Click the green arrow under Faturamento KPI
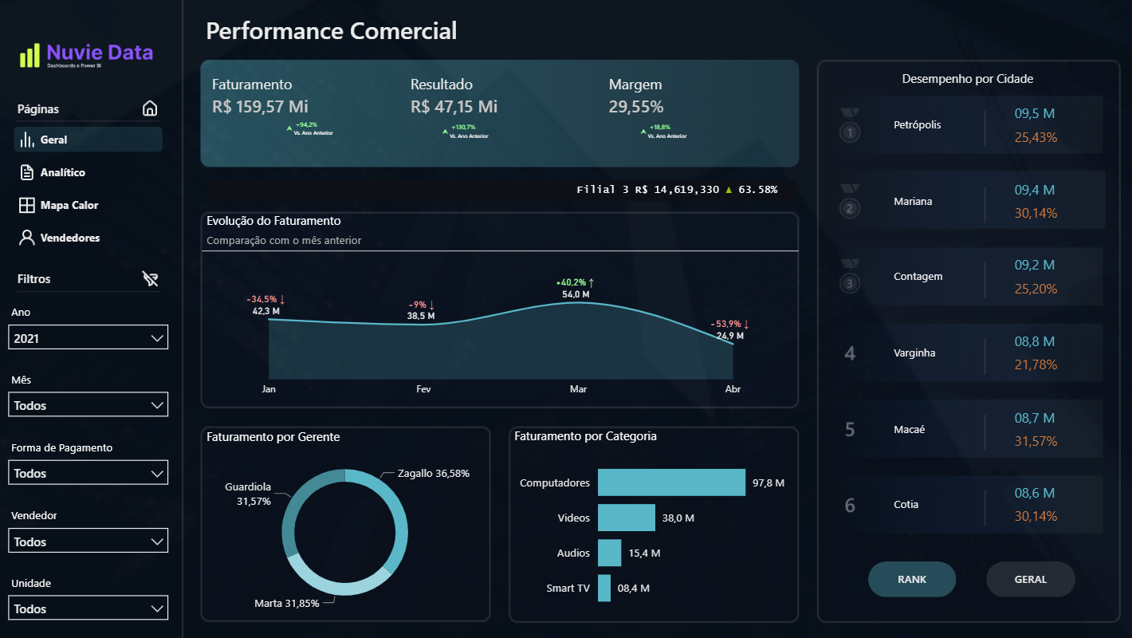Screen dimensions: 1132x638 point(289,128)
